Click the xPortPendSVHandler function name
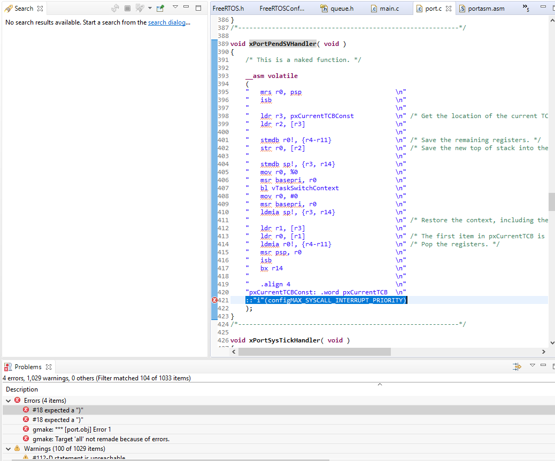Image resolution: width=555 pixels, height=461 pixels. tap(282, 44)
